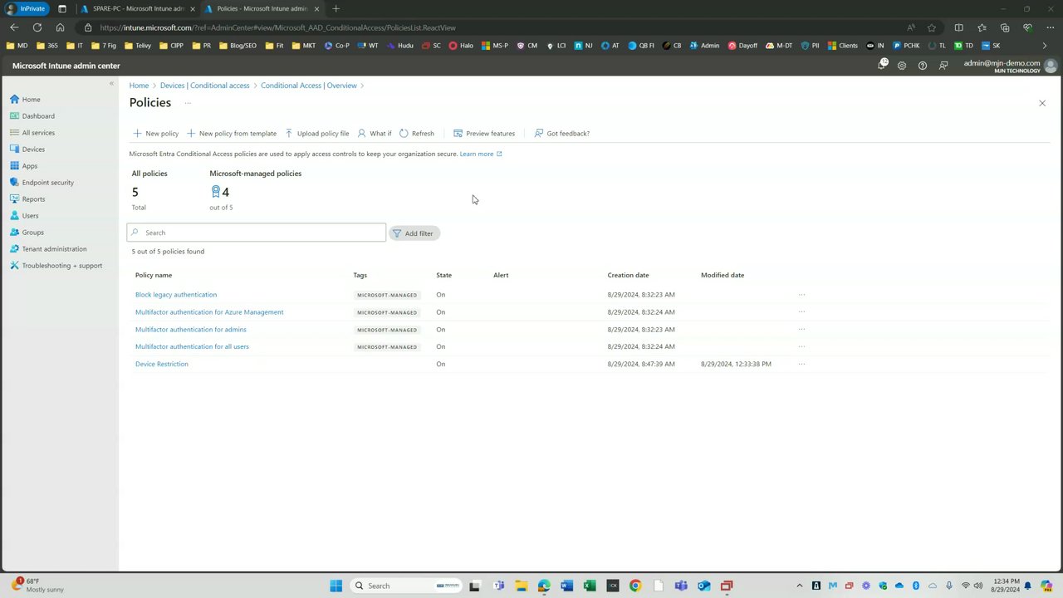Click the policy Search field

tap(257, 233)
